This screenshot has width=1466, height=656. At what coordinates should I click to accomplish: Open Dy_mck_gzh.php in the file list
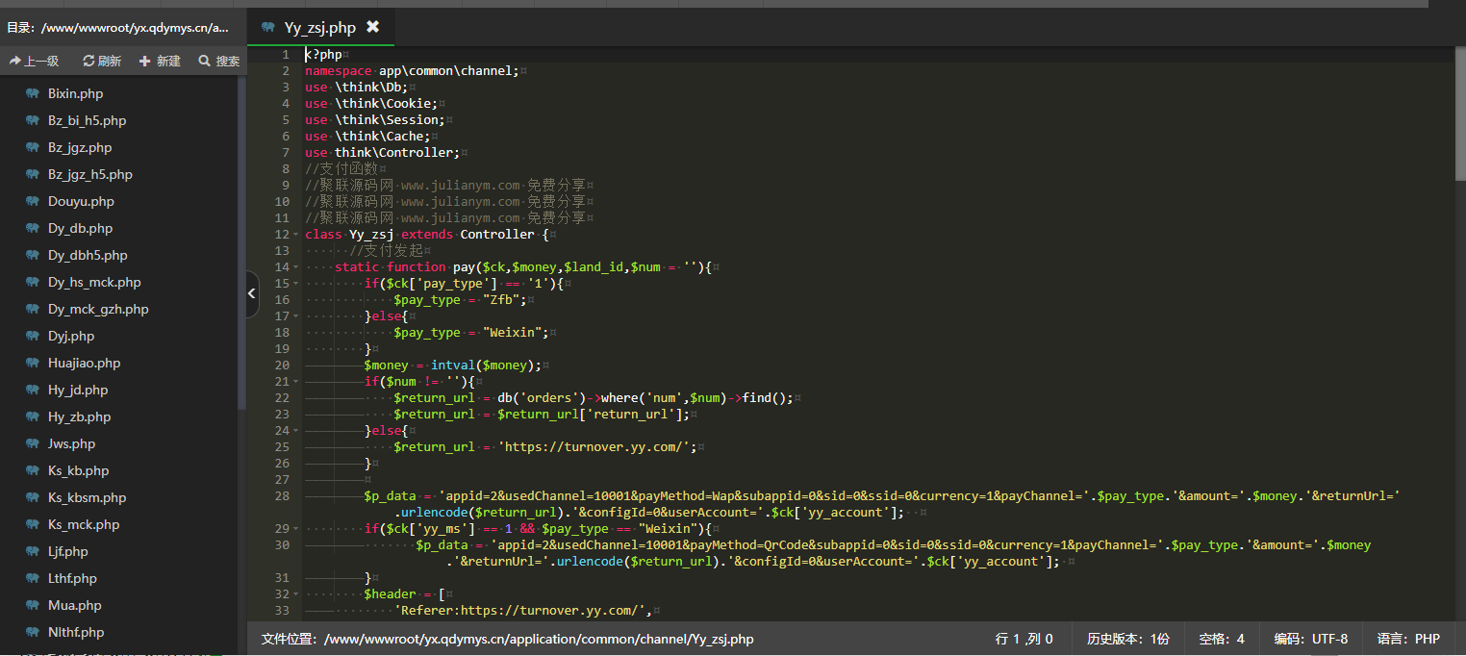tap(98, 309)
